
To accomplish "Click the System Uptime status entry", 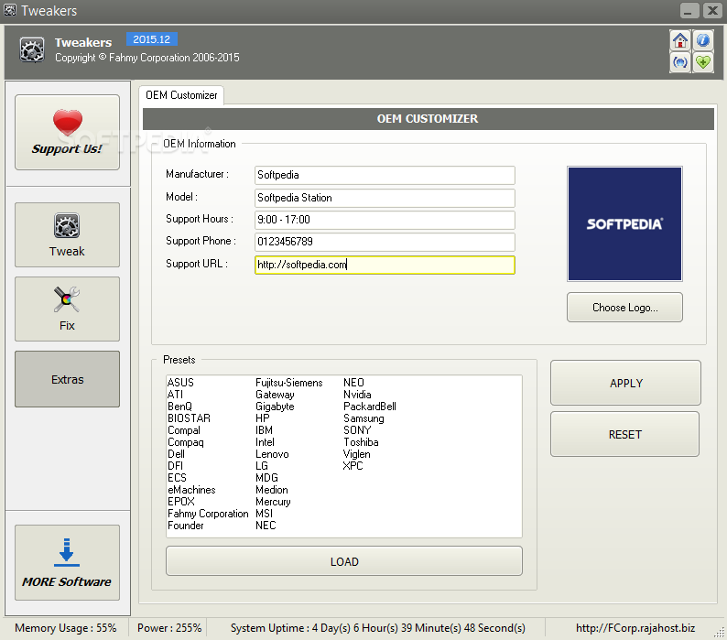I will [378, 628].
